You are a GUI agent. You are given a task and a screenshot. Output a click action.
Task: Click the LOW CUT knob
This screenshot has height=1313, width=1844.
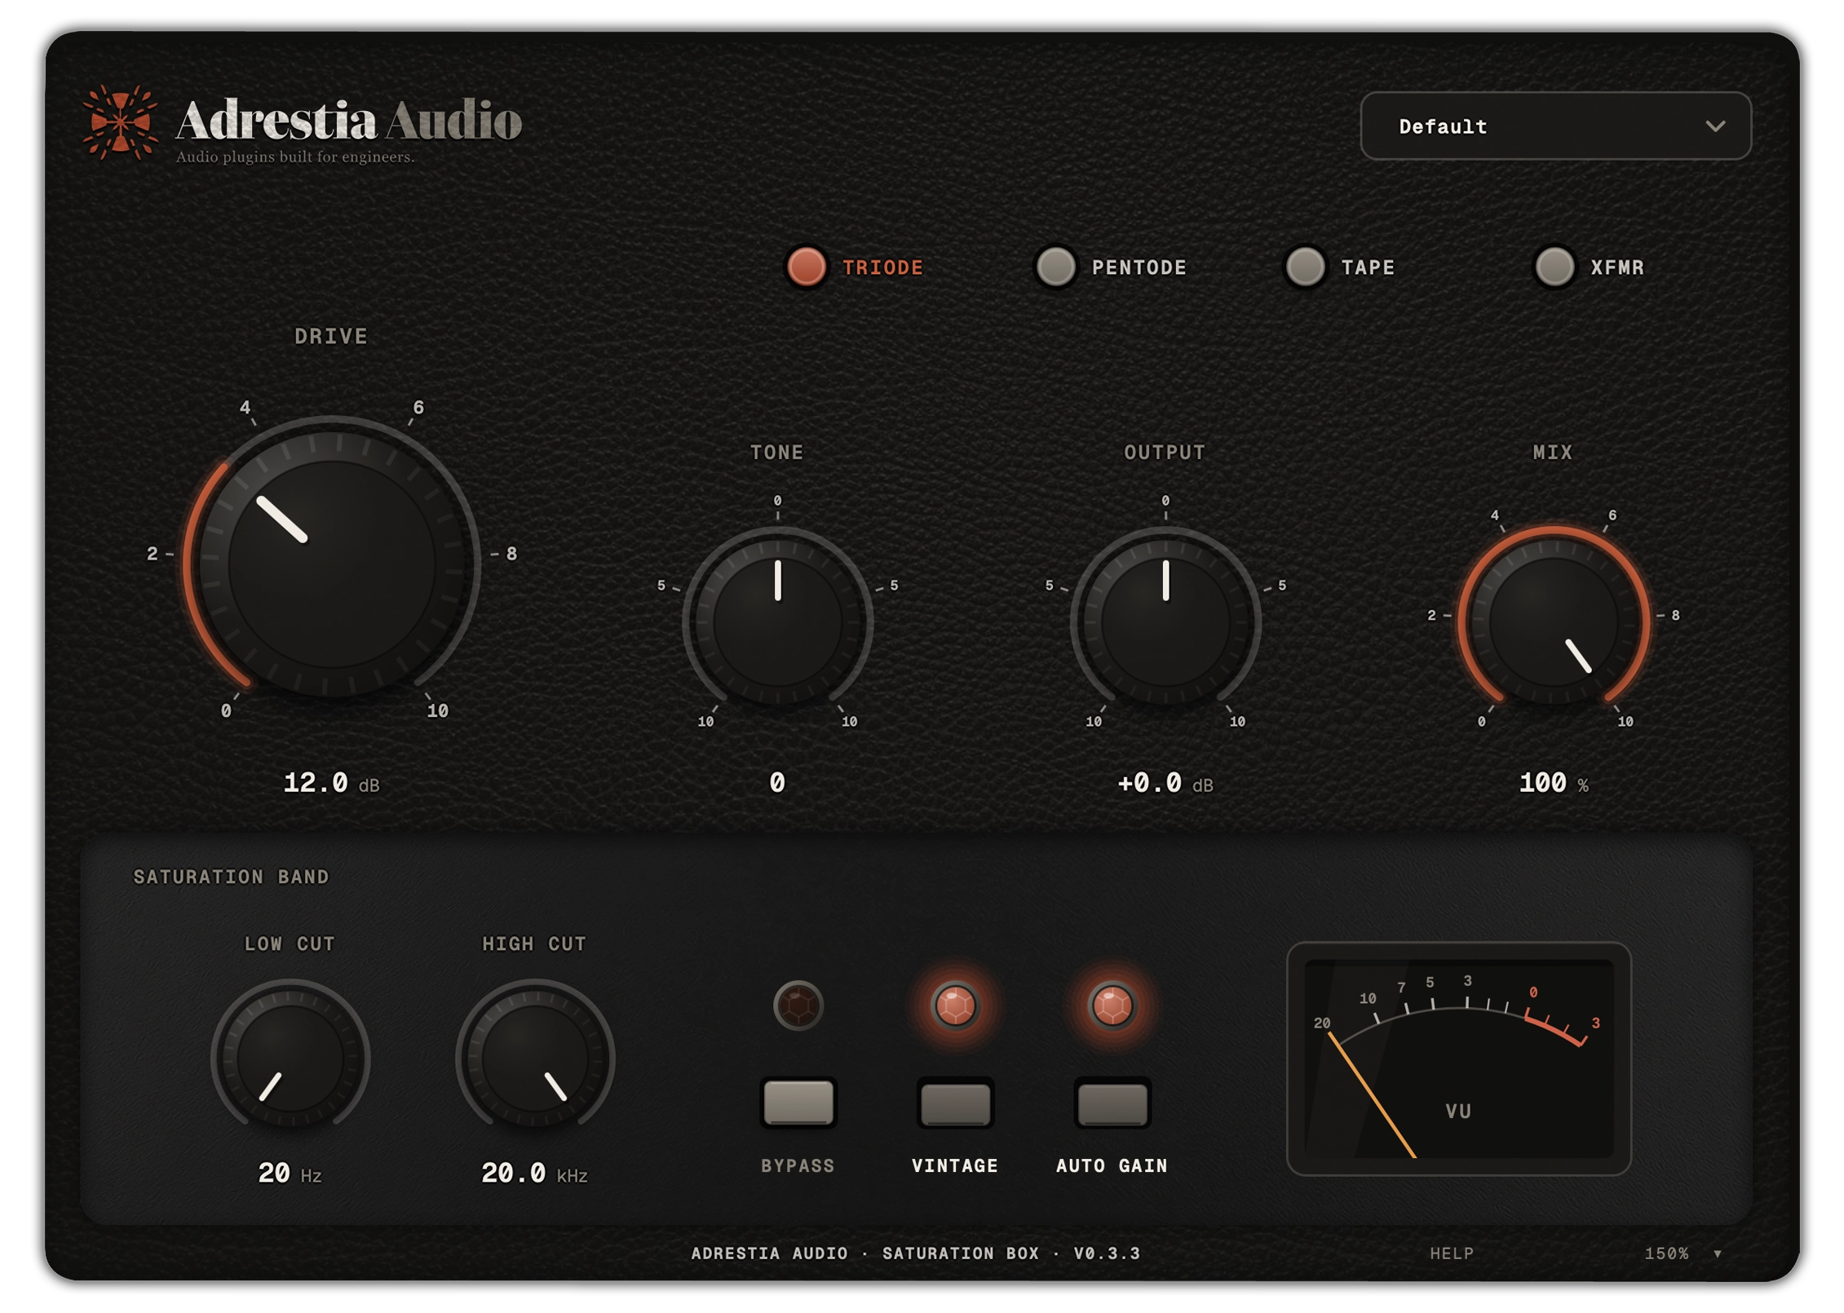tap(290, 1059)
